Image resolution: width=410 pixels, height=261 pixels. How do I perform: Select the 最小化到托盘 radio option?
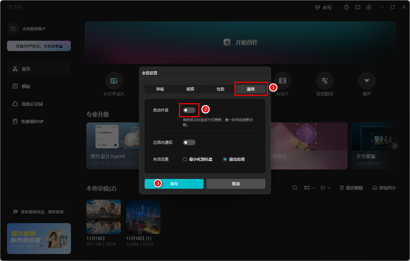pyautogui.click(x=185, y=159)
